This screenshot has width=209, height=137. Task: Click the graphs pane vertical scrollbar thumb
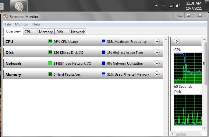coord(204,63)
